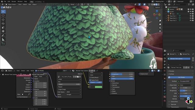Select the Add Cube tool

[x=3, y=44]
